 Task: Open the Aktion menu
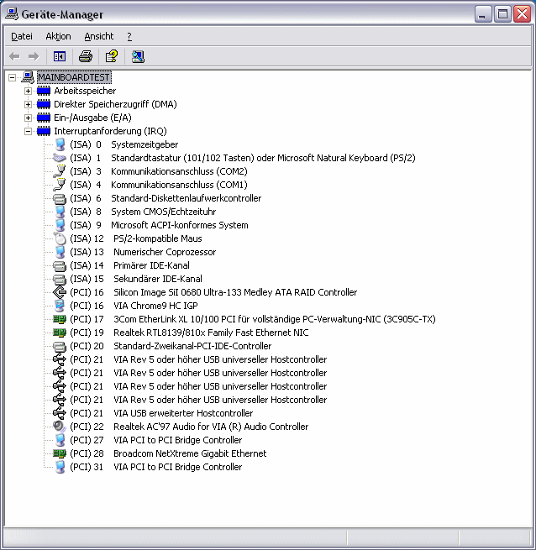pyautogui.click(x=58, y=36)
